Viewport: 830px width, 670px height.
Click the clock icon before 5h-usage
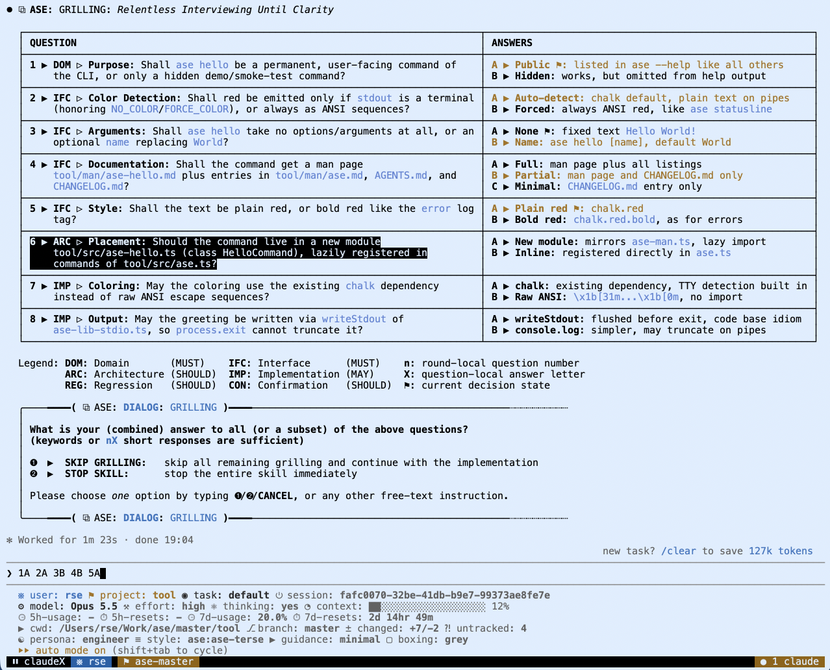pyautogui.click(x=21, y=617)
